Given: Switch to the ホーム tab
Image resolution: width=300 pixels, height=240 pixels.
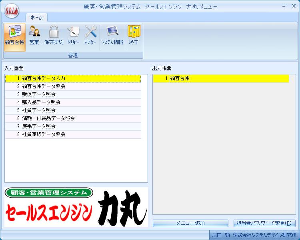Looking at the screenshot, I should (36, 18).
